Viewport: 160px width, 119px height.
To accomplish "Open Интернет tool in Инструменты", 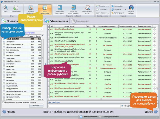I will [x=103, y=13].
